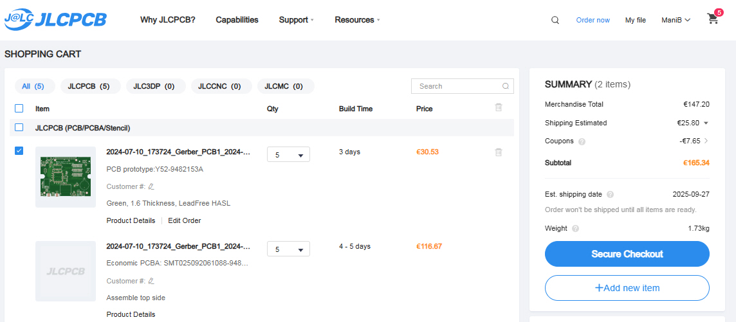
Task: Click info icon beside Est. shipping date
Action: (x=610, y=195)
